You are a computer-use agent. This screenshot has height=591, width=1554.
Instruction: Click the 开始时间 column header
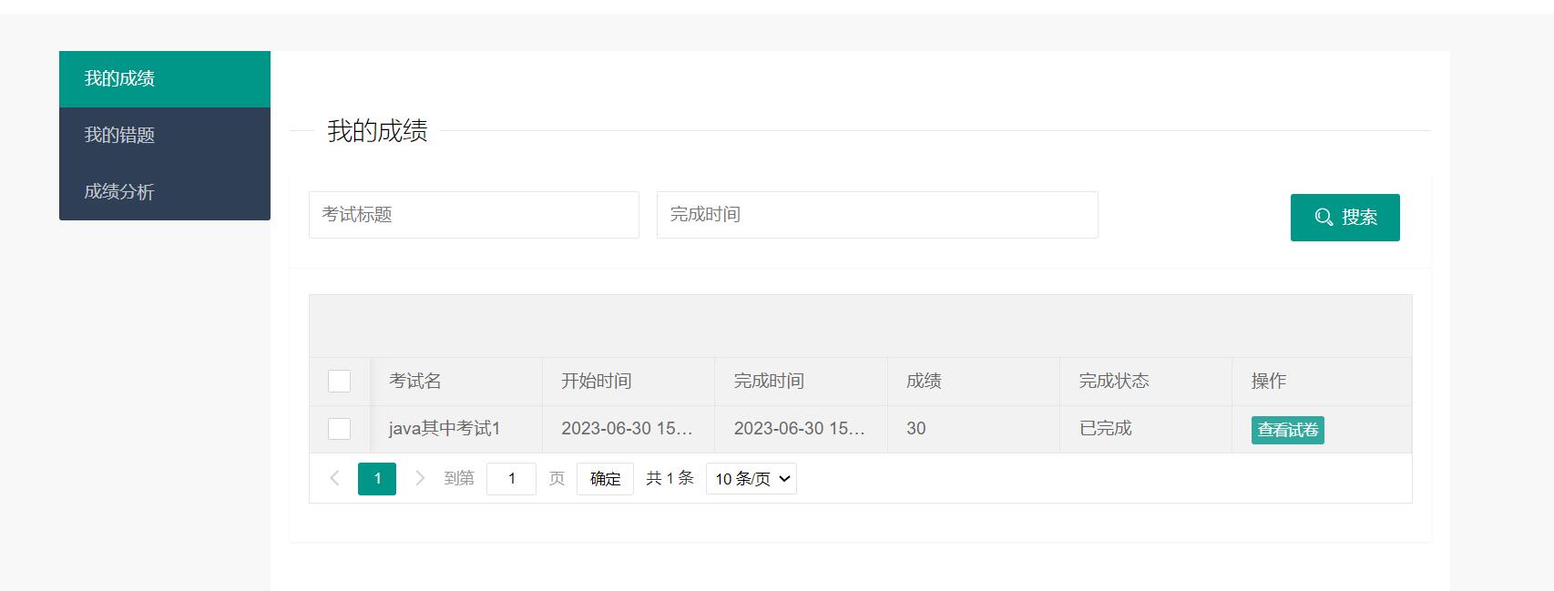click(x=629, y=382)
